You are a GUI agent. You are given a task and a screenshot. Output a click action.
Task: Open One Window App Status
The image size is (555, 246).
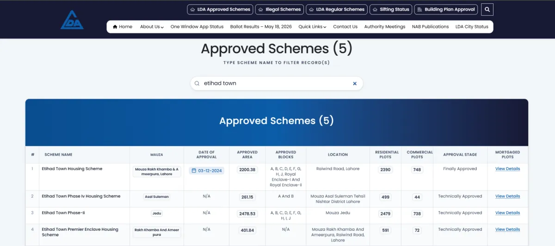(x=197, y=27)
